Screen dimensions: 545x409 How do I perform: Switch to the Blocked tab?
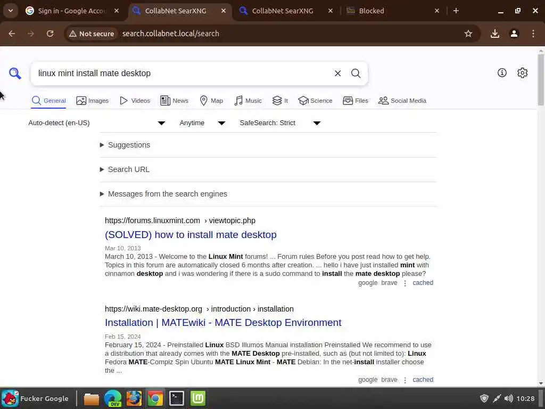click(371, 11)
